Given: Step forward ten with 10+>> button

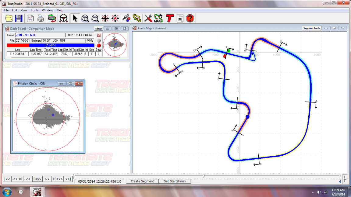Looking at the screenshot, I should pyautogui.click(x=58, y=179).
